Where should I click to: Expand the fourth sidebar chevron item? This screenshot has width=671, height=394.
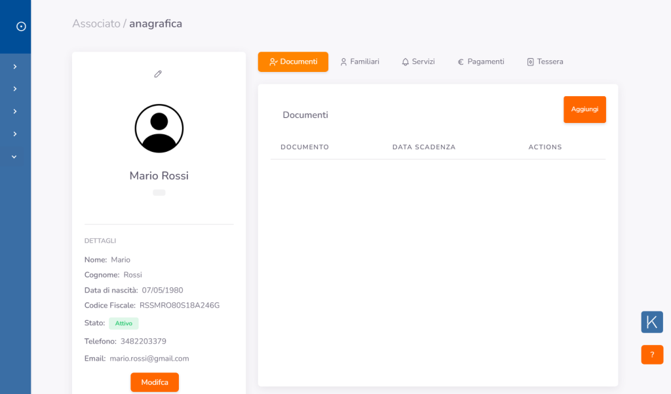click(14, 134)
